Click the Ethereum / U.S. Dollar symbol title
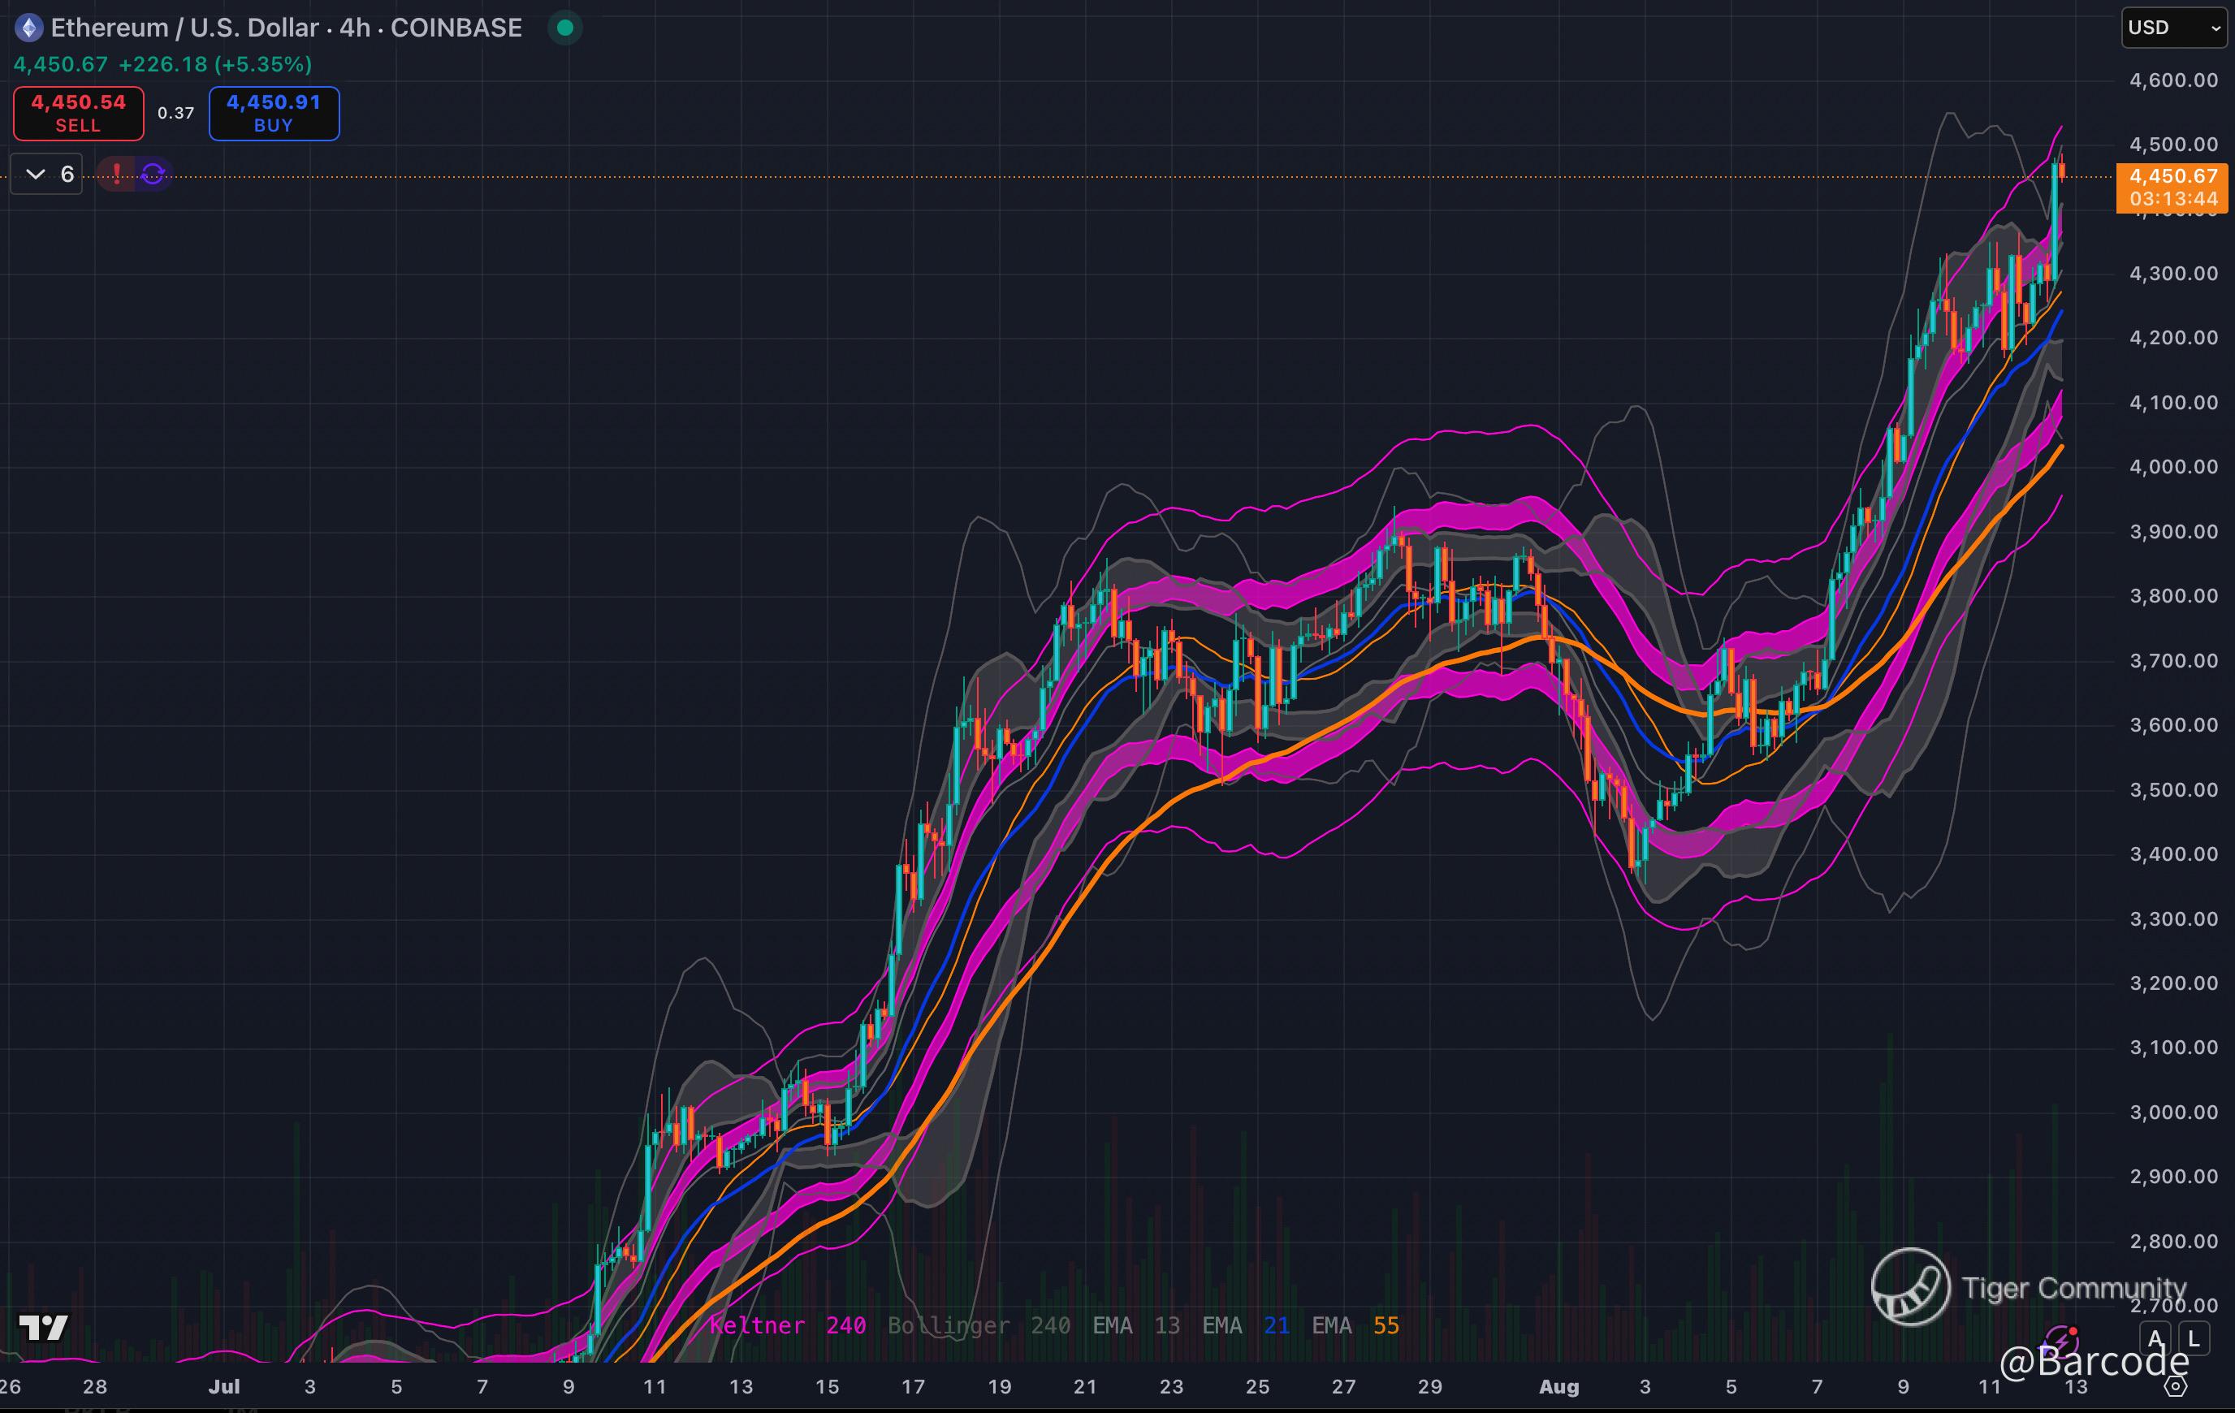This screenshot has height=1413, width=2235. tap(186, 28)
